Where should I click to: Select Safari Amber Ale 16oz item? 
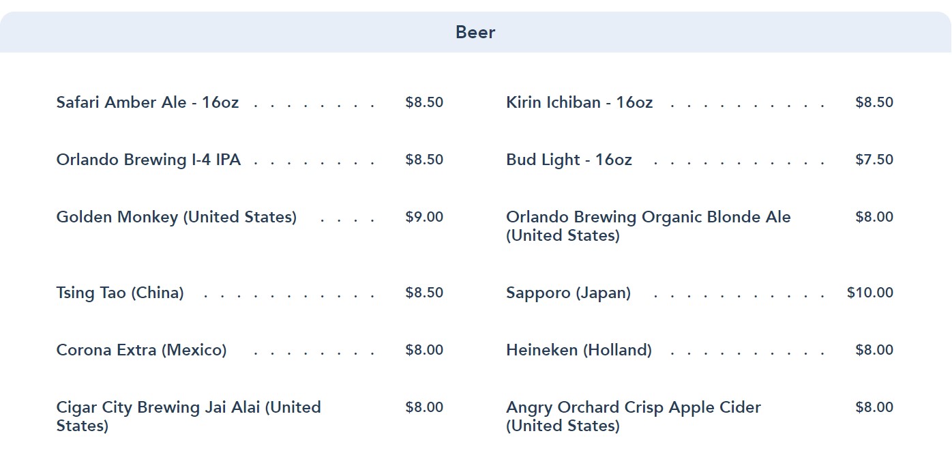pos(147,102)
